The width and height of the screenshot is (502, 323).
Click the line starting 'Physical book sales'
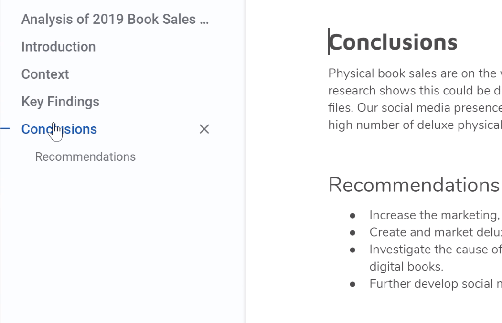(x=413, y=73)
